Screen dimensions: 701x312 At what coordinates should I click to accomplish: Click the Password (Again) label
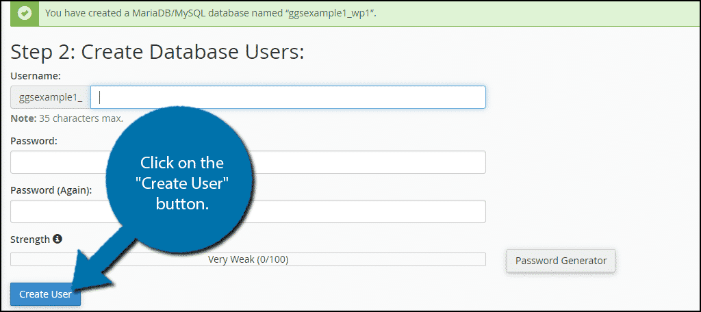tap(51, 190)
